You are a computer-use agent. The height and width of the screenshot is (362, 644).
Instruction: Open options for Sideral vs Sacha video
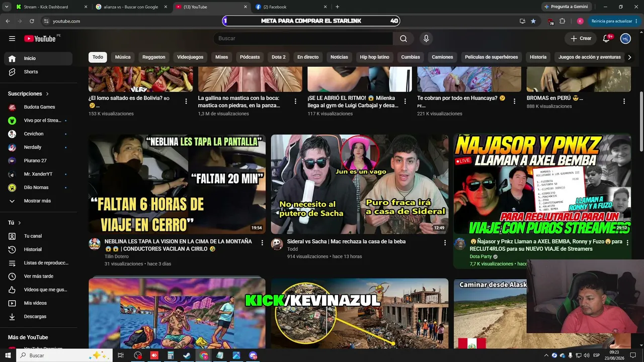click(445, 242)
